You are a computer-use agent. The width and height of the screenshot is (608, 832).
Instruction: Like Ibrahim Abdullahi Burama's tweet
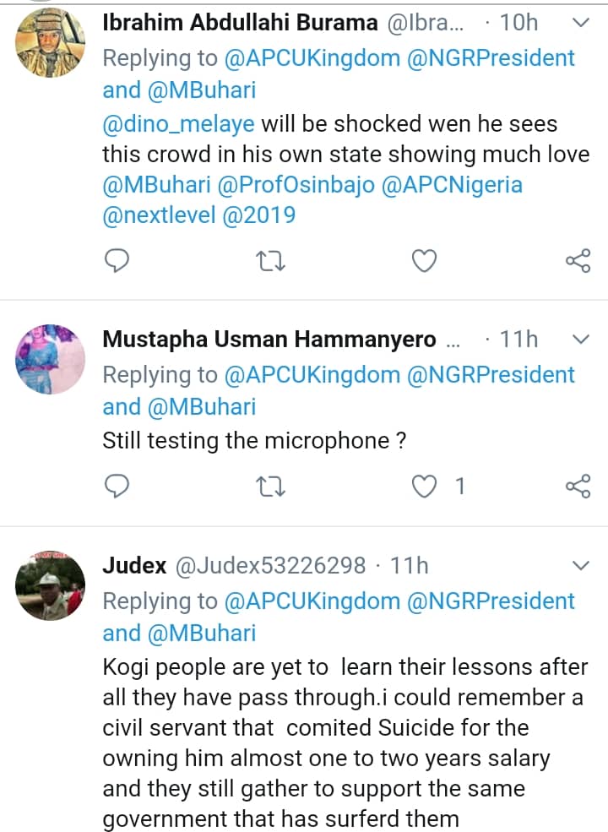[423, 263]
